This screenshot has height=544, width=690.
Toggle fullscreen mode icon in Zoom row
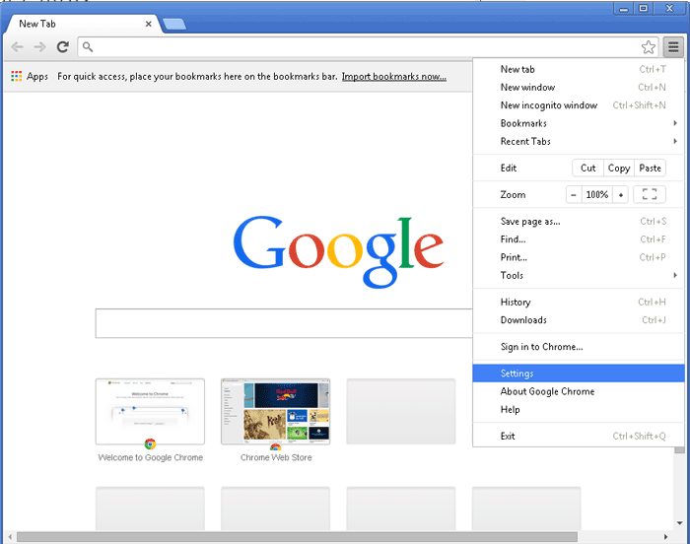coord(650,194)
